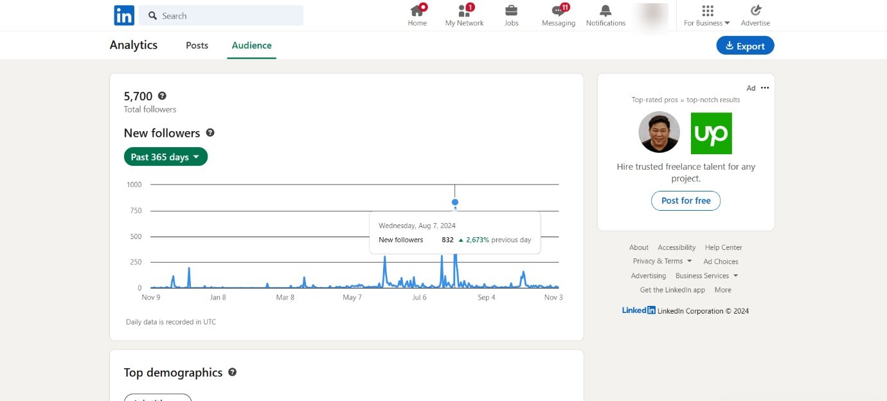Image resolution: width=887 pixels, height=401 pixels.
Task: Open the About footer link
Action: (639, 247)
